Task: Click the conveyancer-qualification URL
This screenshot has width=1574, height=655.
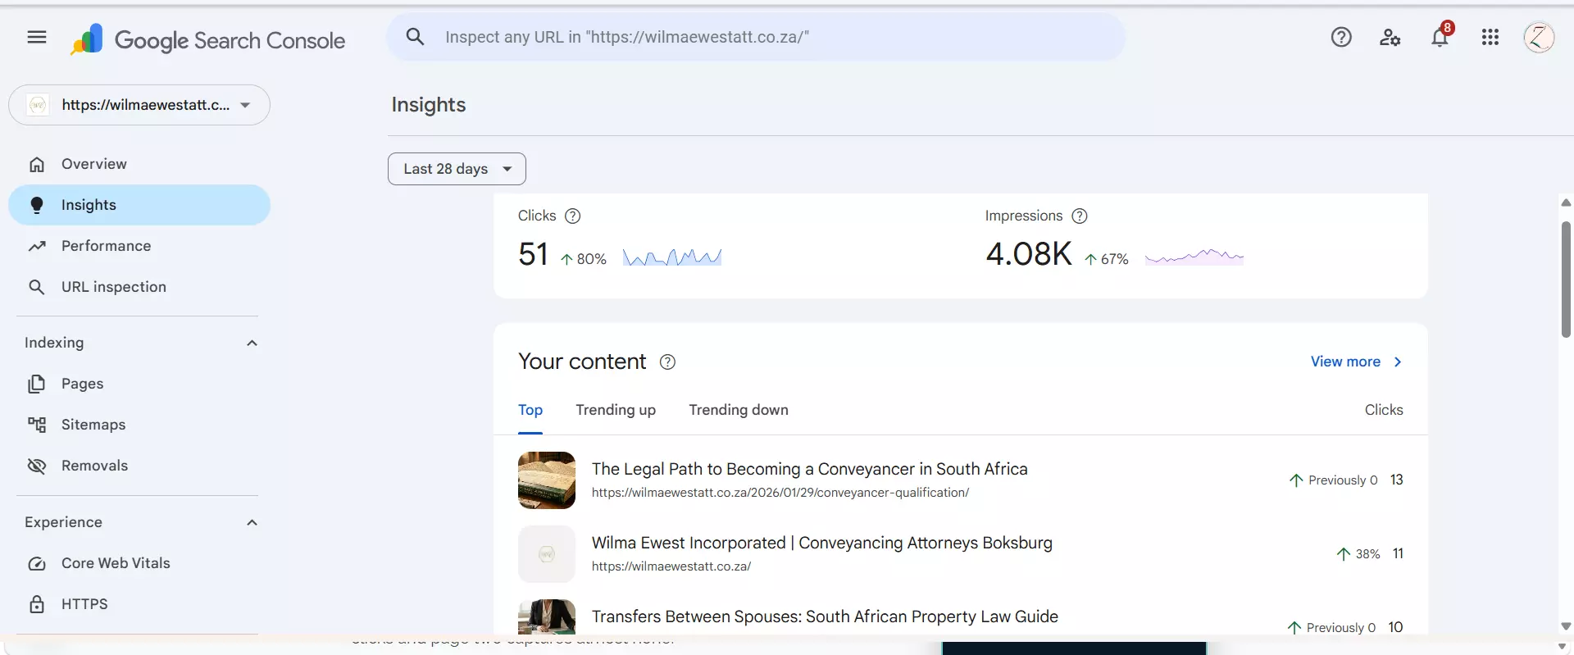Action: pos(780,493)
